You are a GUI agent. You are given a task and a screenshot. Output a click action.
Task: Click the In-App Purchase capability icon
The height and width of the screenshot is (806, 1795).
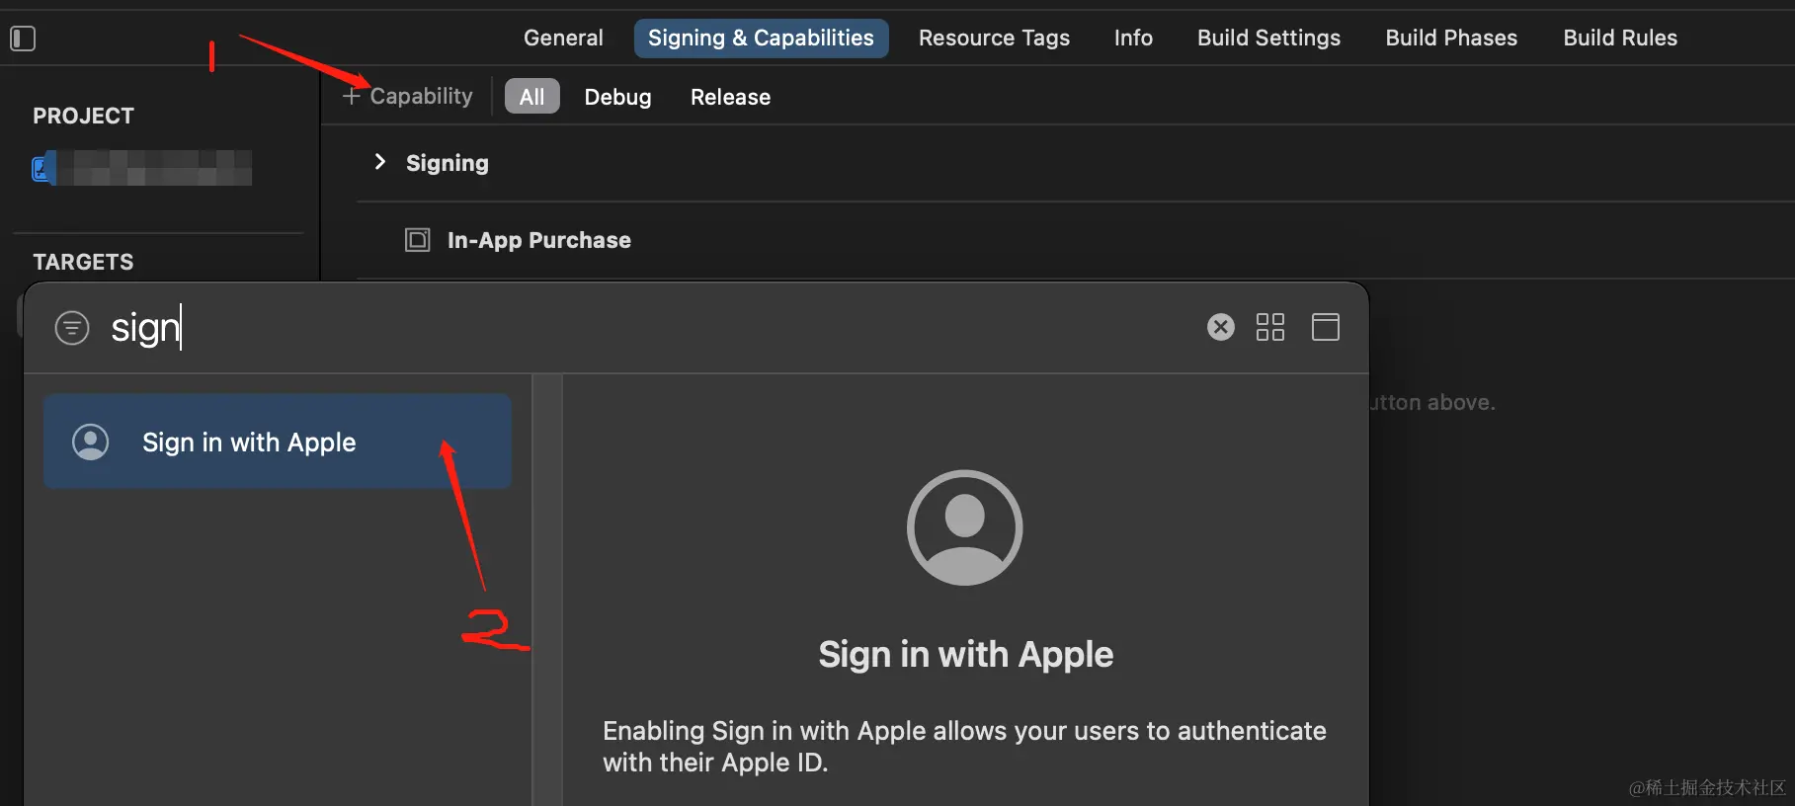point(418,240)
